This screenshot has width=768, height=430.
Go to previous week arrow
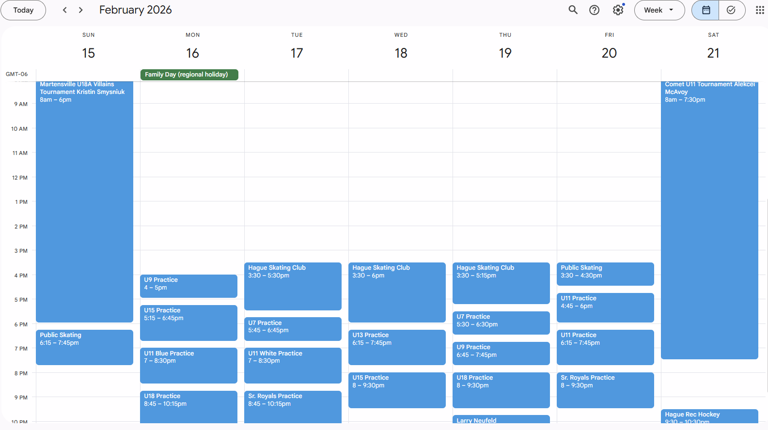point(65,10)
